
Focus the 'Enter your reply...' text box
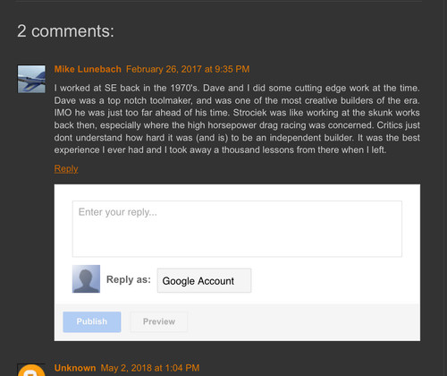pyautogui.click(x=237, y=229)
